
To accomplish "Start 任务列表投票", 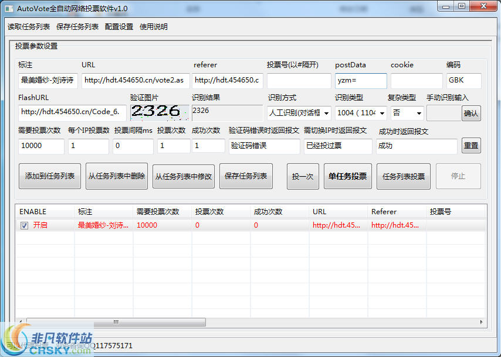I will [x=404, y=177].
